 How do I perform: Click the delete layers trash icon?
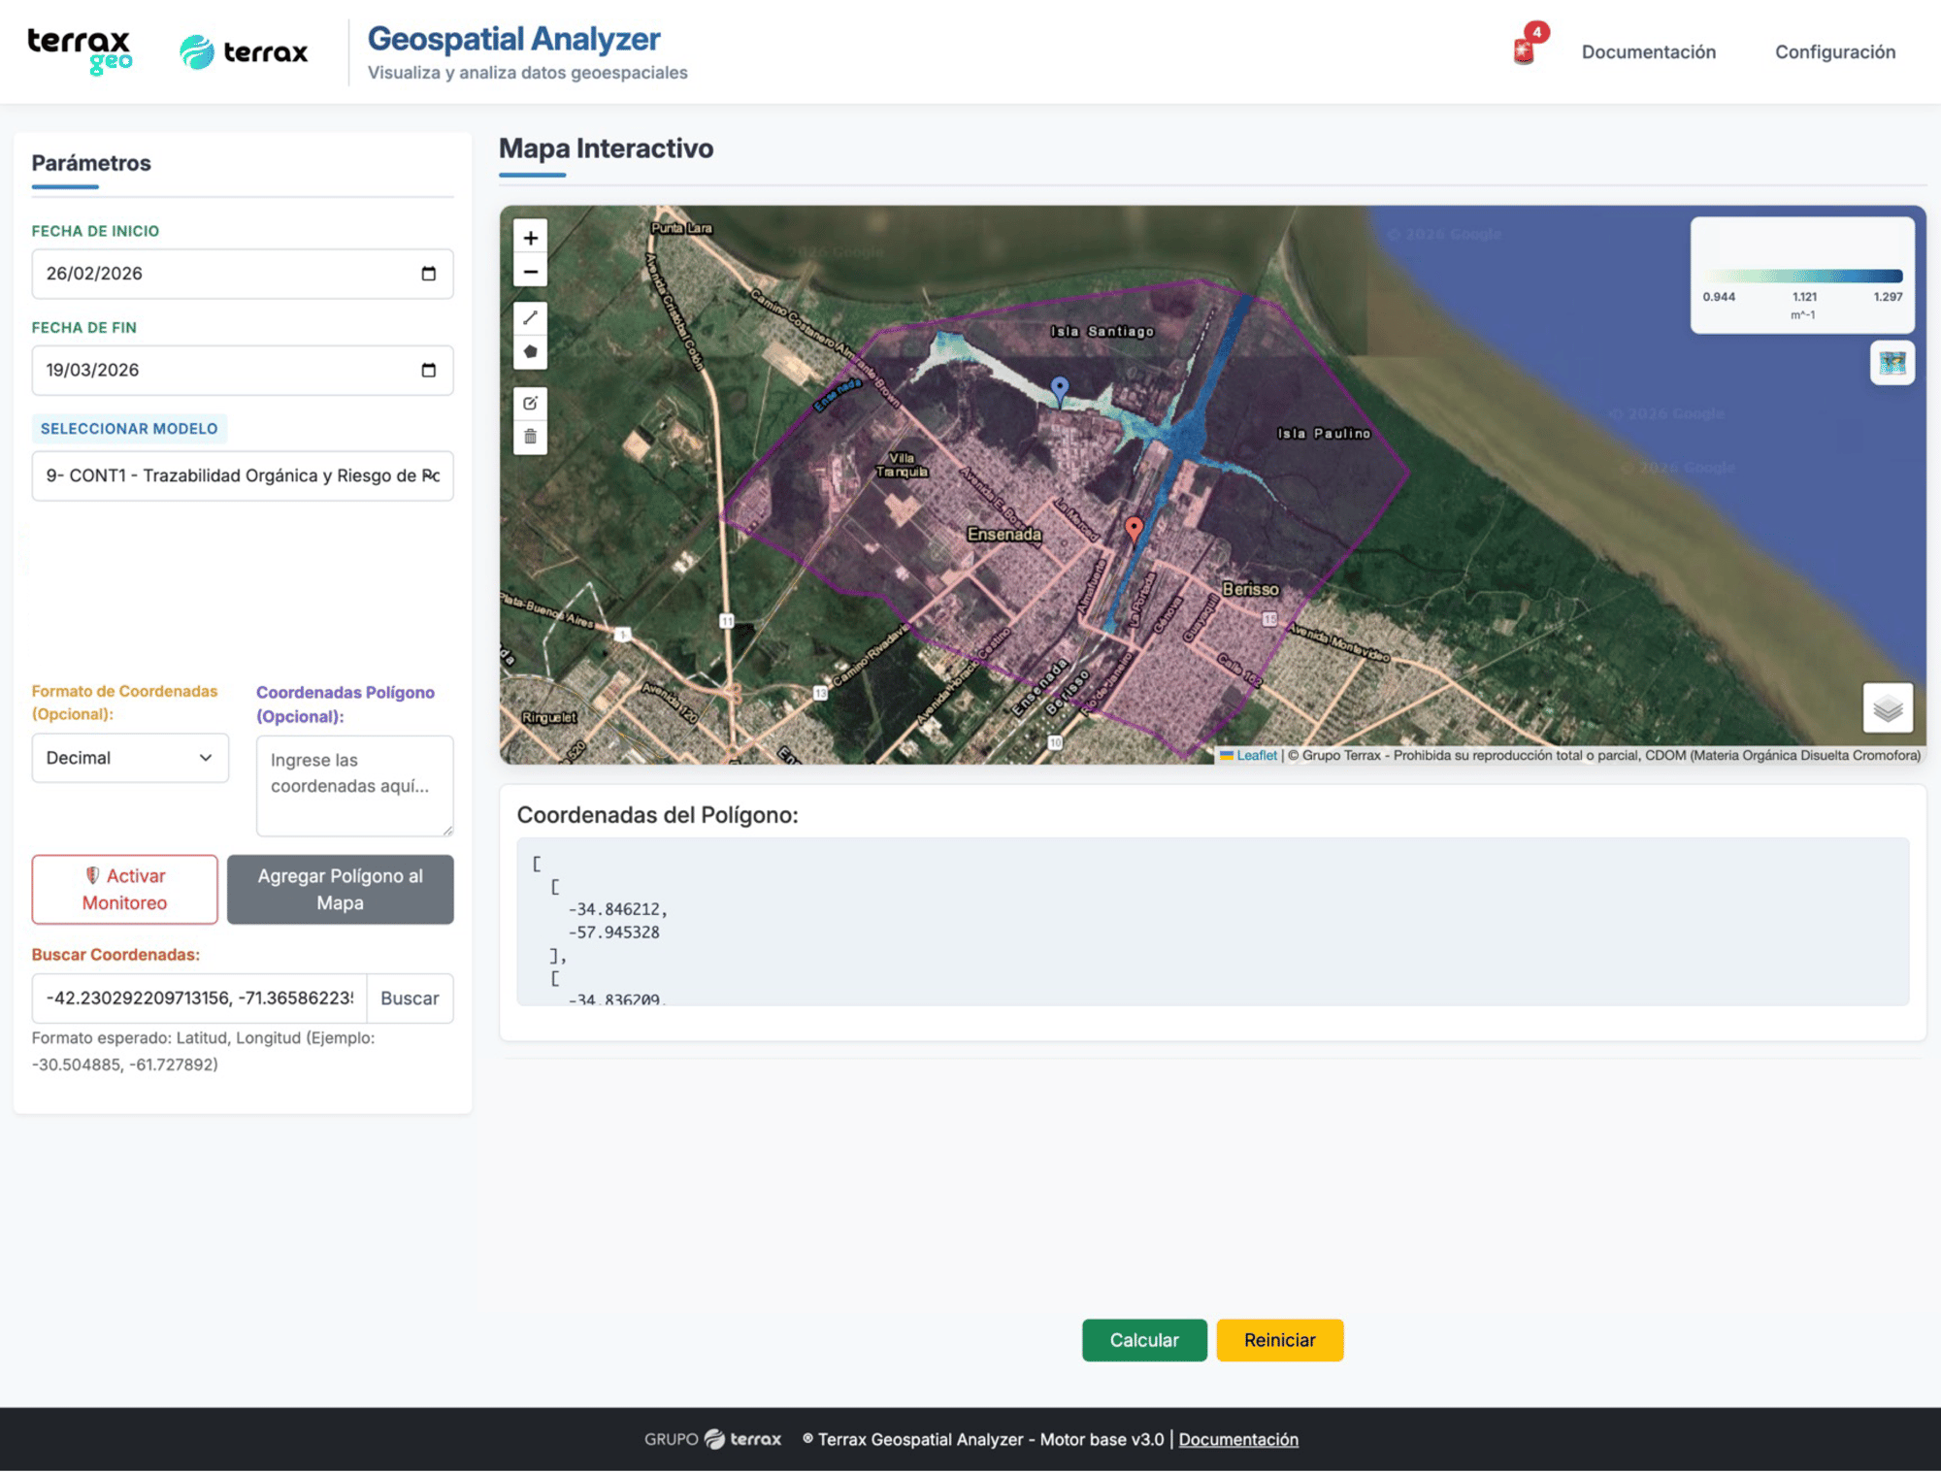click(x=530, y=437)
